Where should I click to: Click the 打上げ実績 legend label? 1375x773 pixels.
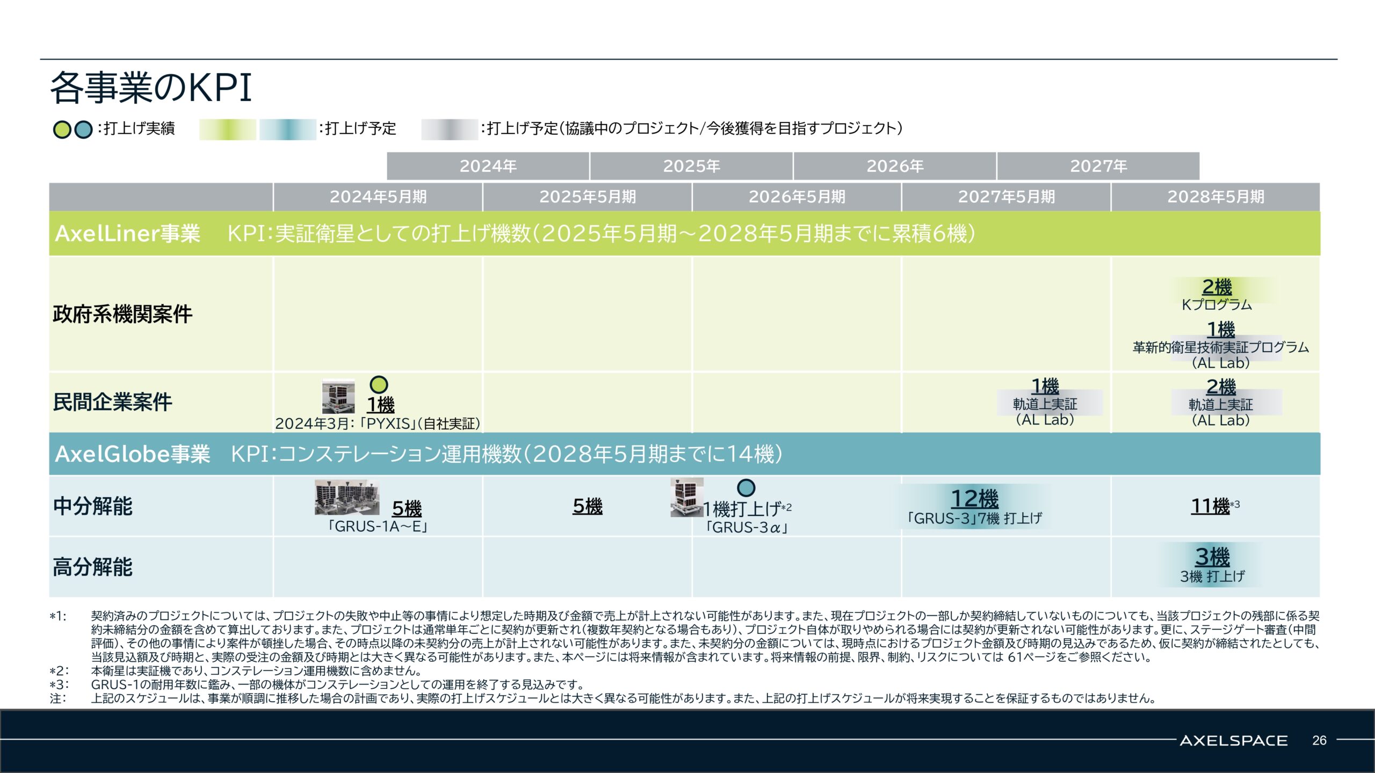pos(139,129)
